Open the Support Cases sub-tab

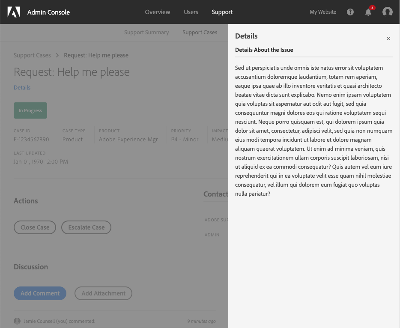click(x=200, y=33)
